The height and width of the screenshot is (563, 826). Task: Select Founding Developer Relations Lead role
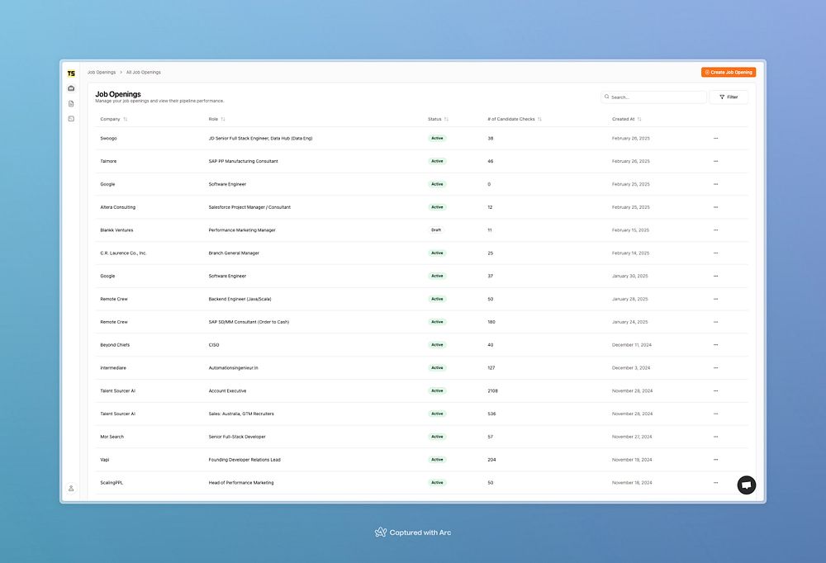[244, 460]
